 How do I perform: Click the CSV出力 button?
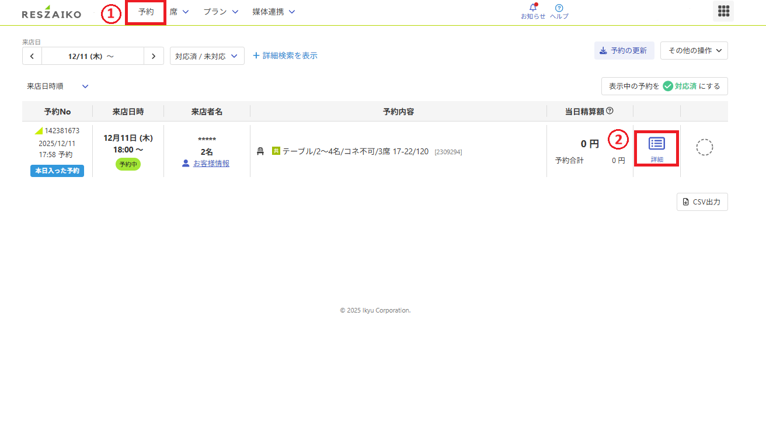click(x=702, y=202)
